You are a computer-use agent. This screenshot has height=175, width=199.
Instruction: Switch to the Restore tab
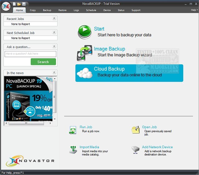[x=62, y=10]
